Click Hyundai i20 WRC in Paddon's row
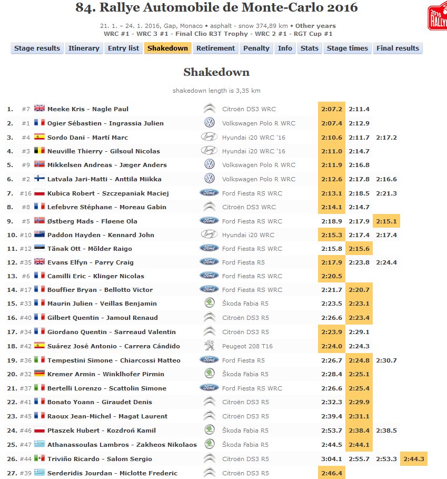447x479 pixels. (249, 235)
